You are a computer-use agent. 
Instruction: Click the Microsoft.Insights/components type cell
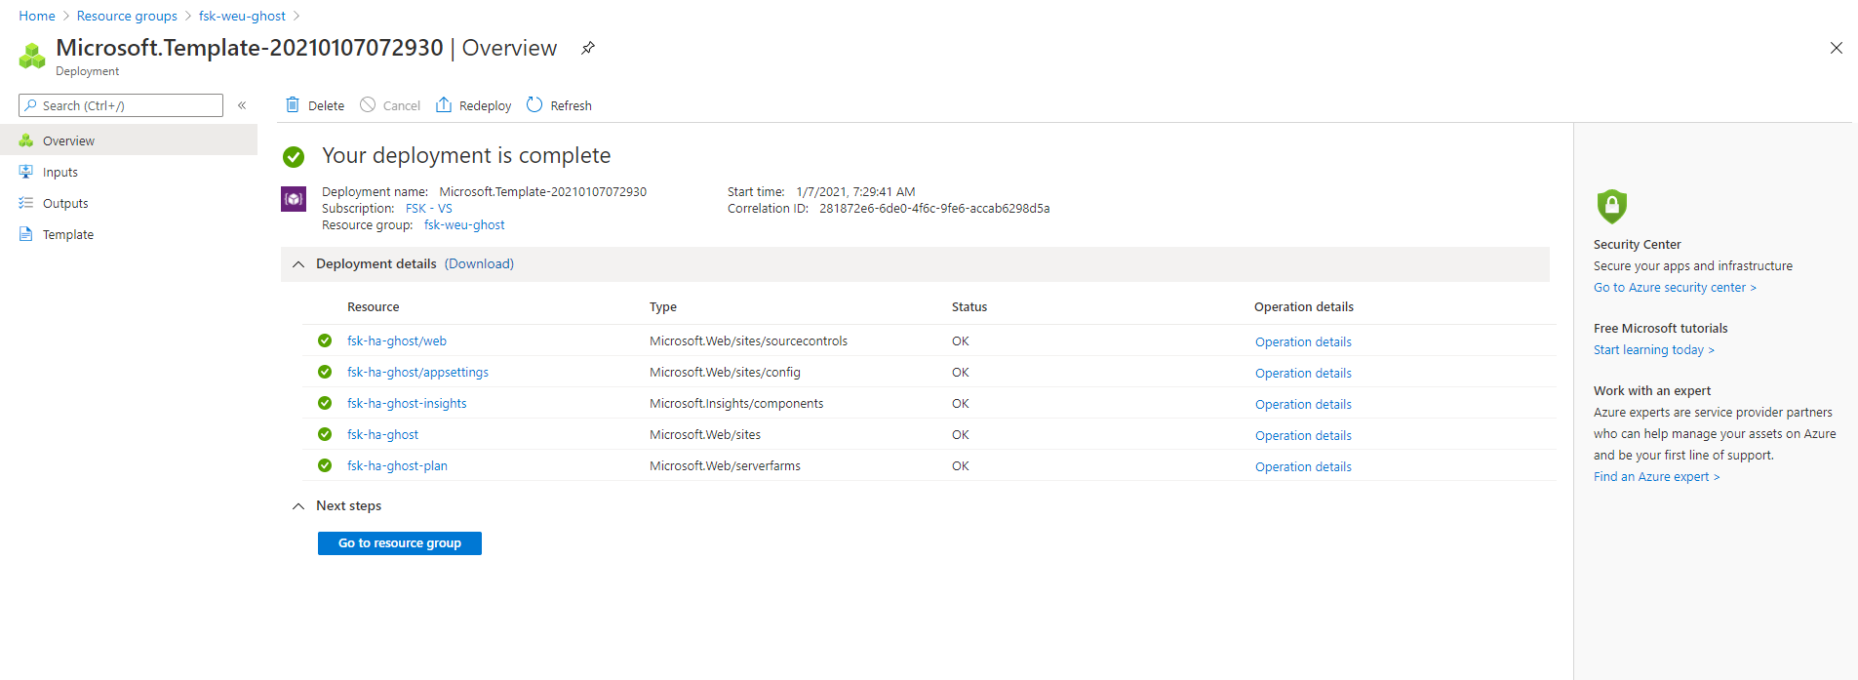click(x=736, y=404)
